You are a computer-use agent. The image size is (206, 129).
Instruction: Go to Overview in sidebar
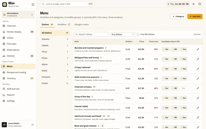(18, 26)
